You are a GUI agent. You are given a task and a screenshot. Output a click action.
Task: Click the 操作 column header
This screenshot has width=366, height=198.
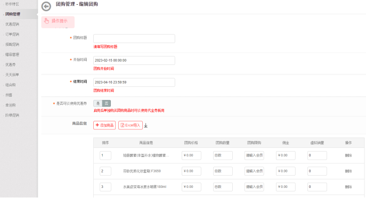coord(348,143)
